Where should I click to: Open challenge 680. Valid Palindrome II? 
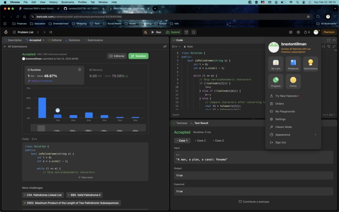pyautogui.click(x=84, y=195)
